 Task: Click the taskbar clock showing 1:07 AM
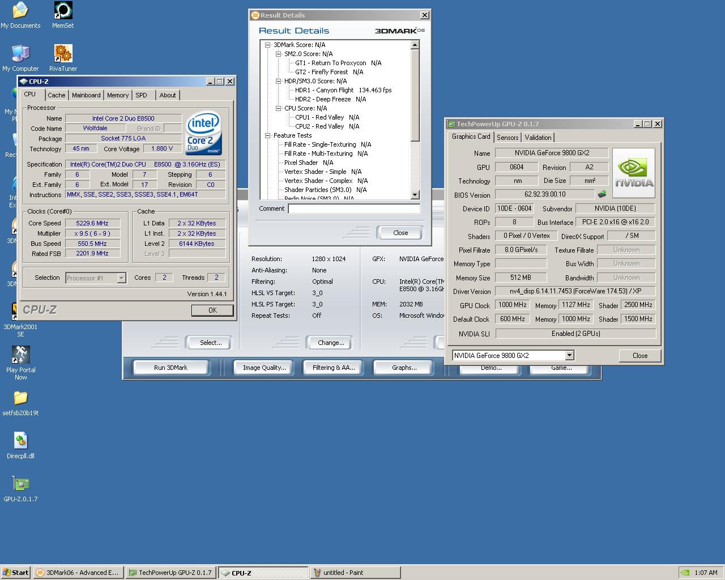pyautogui.click(x=706, y=573)
